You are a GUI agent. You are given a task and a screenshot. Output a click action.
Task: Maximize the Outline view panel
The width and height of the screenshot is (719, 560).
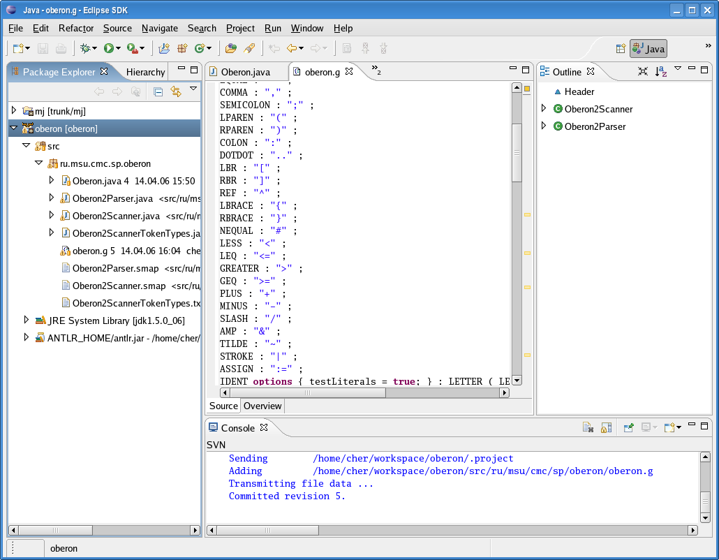(x=704, y=70)
